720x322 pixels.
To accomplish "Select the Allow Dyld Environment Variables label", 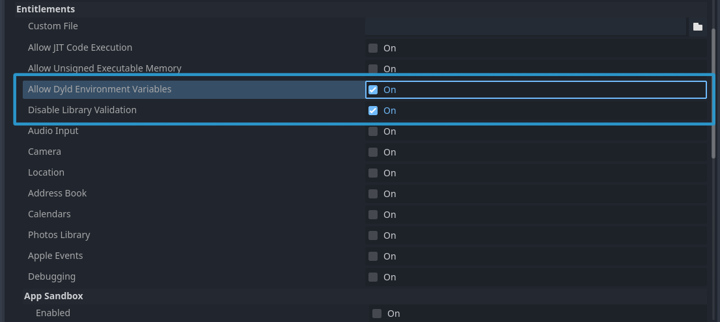I will tap(100, 89).
